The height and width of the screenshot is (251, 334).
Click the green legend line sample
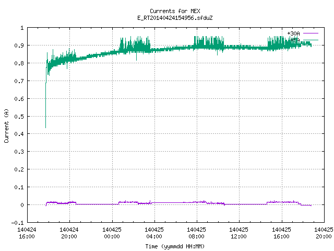[x=311, y=40]
